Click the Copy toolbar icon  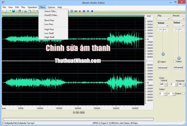click(x=30, y=11)
